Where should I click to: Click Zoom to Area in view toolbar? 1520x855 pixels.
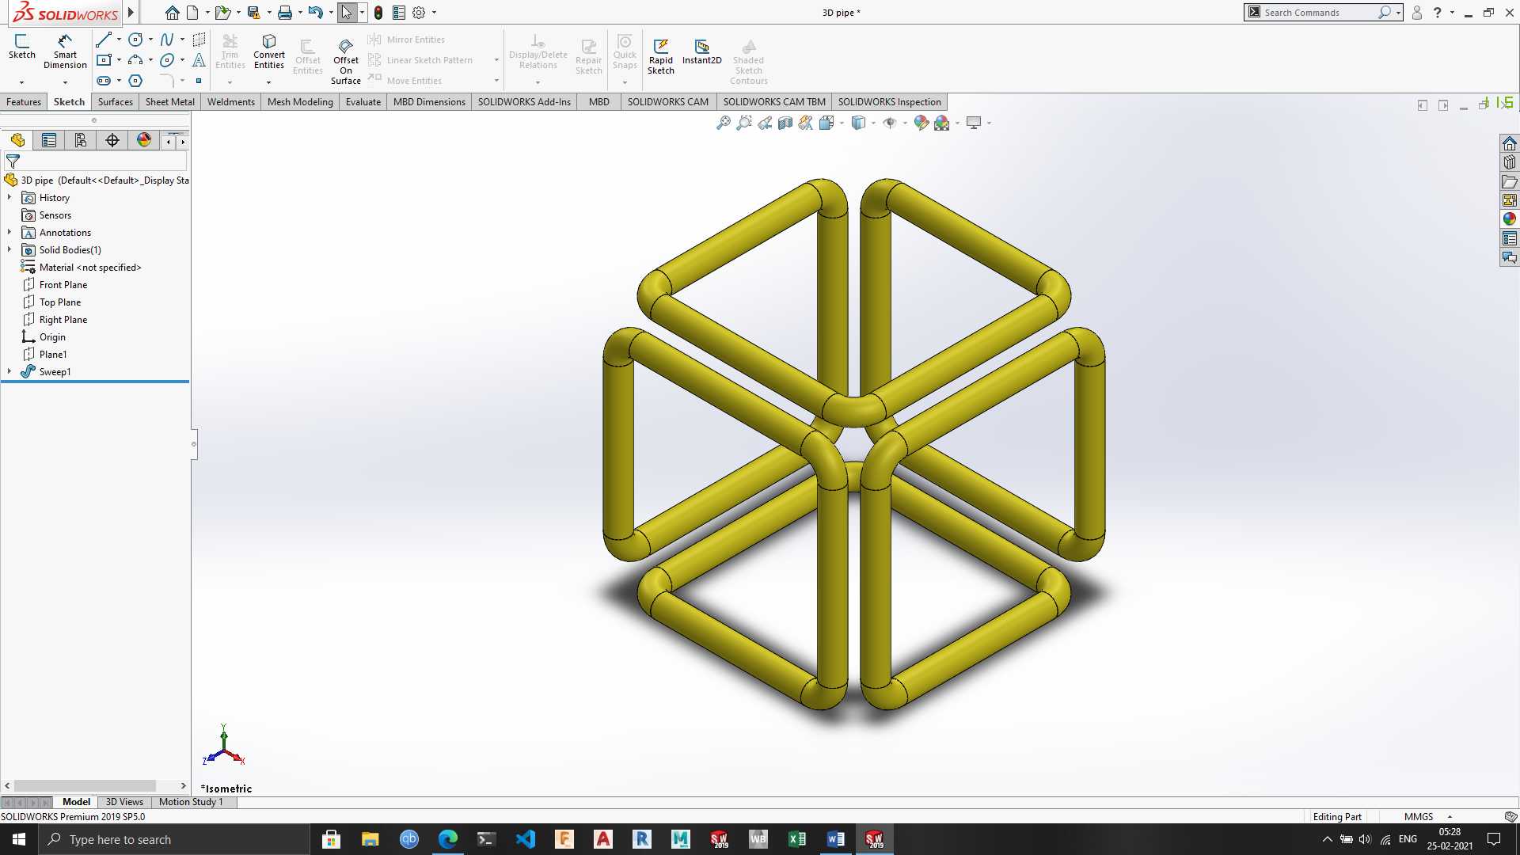pyautogui.click(x=743, y=123)
